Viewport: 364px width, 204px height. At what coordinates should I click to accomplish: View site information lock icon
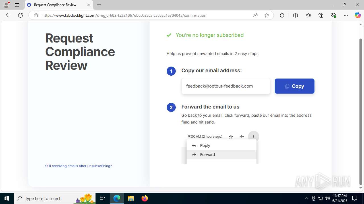coord(36,15)
